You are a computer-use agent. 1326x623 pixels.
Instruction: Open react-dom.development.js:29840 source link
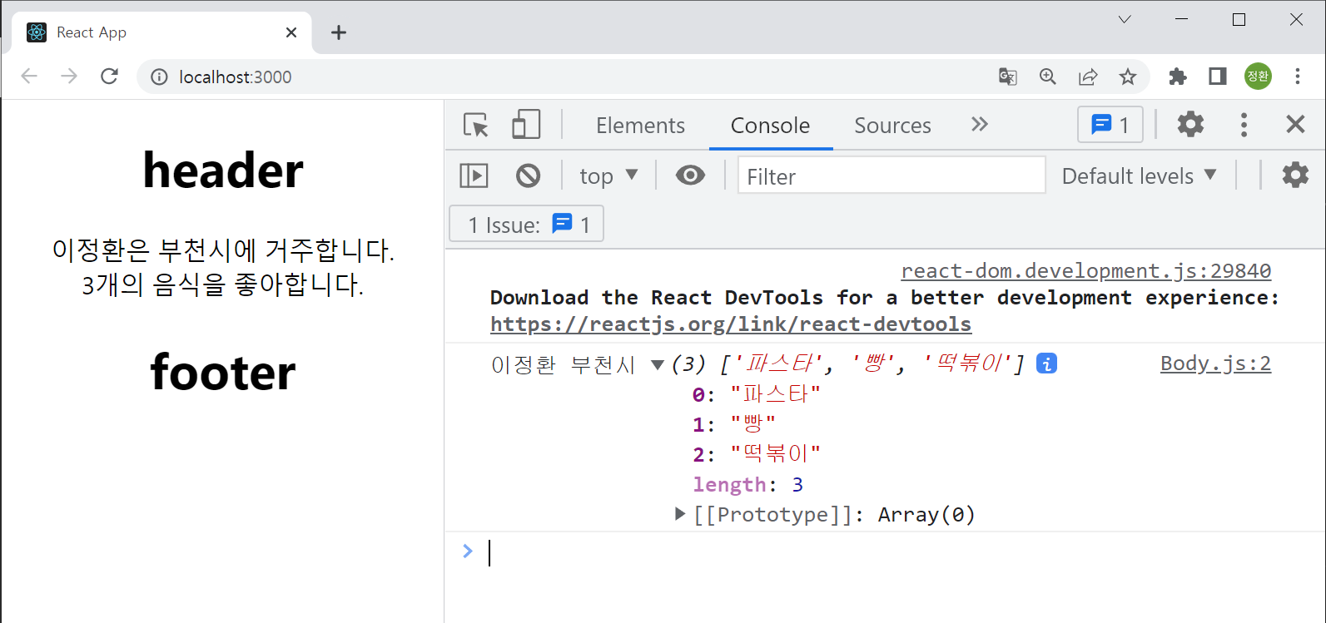pyautogui.click(x=1085, y=271)
